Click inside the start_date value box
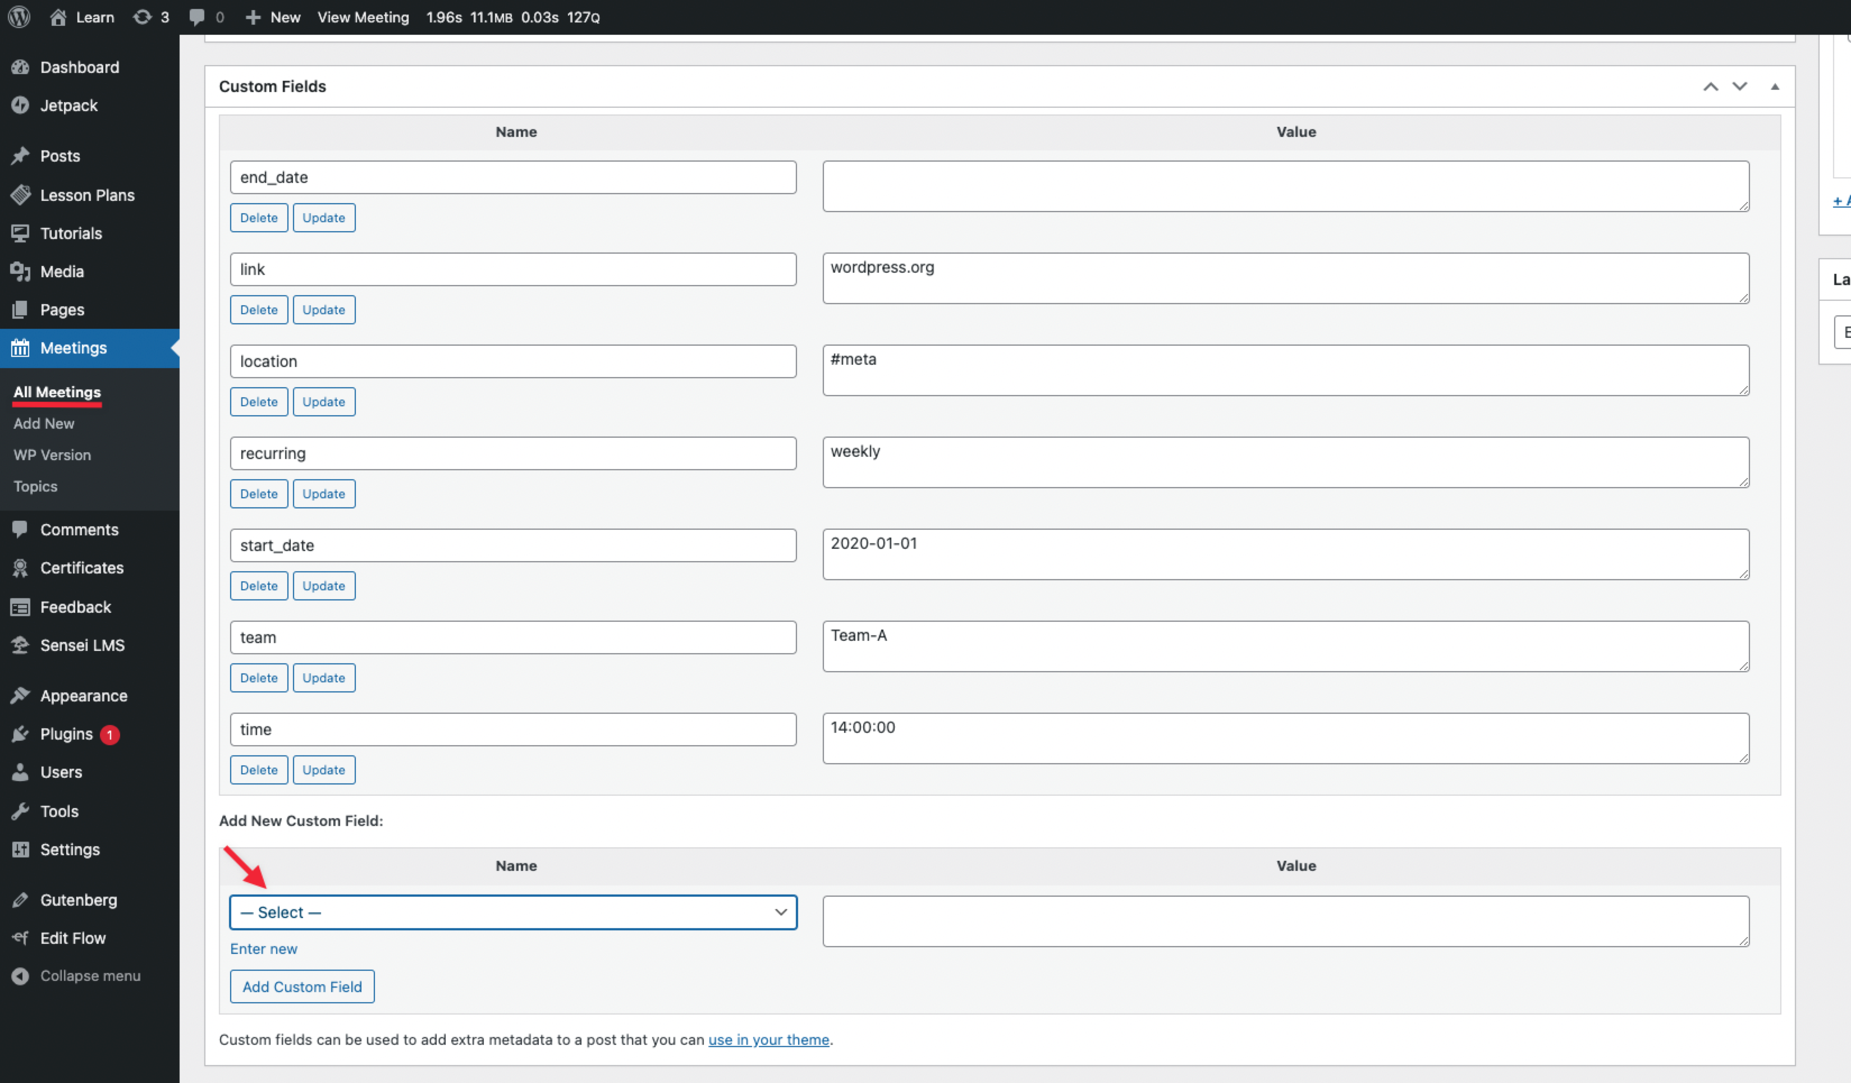Image resolution: width=1851 pixels, height=1083 pixels. pos(1285,554)
